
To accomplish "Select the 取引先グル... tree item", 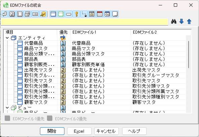I will (39, 76).
